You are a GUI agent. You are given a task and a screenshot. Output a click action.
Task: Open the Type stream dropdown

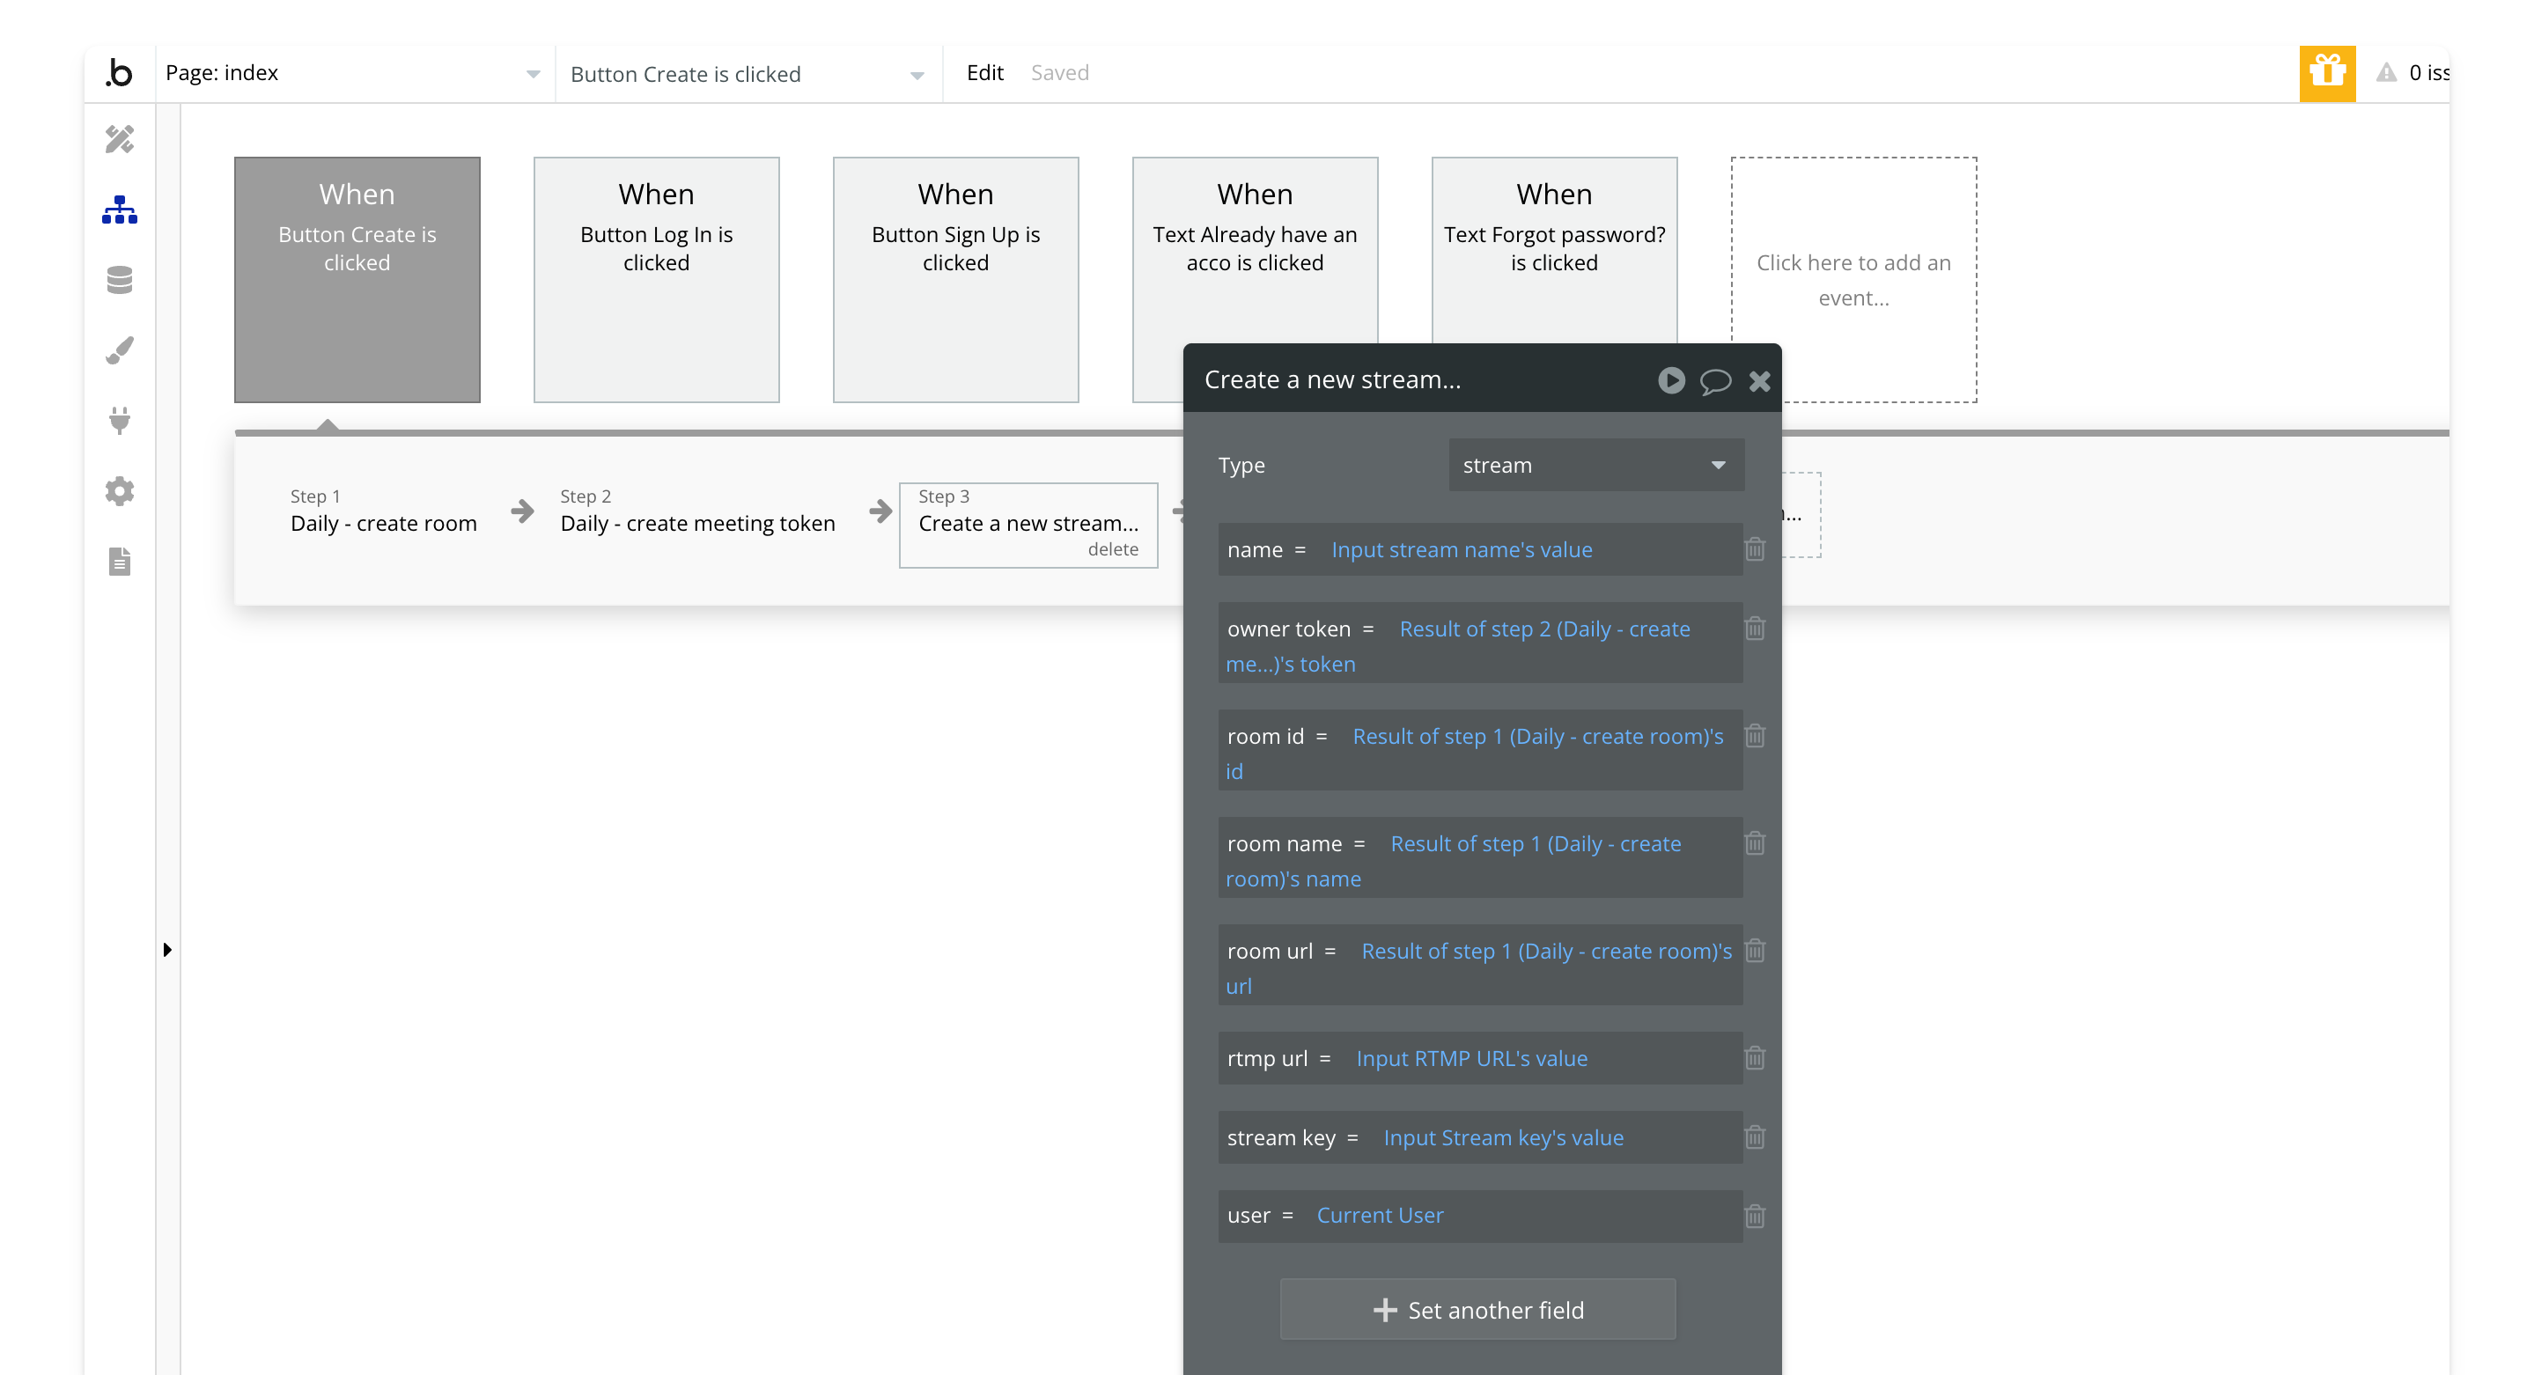[1595, 465]
